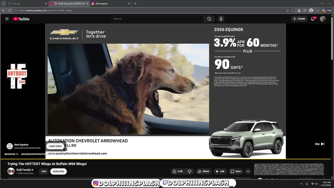Open the DuB Family channel name
334x188 pixels.
(23, 170)
